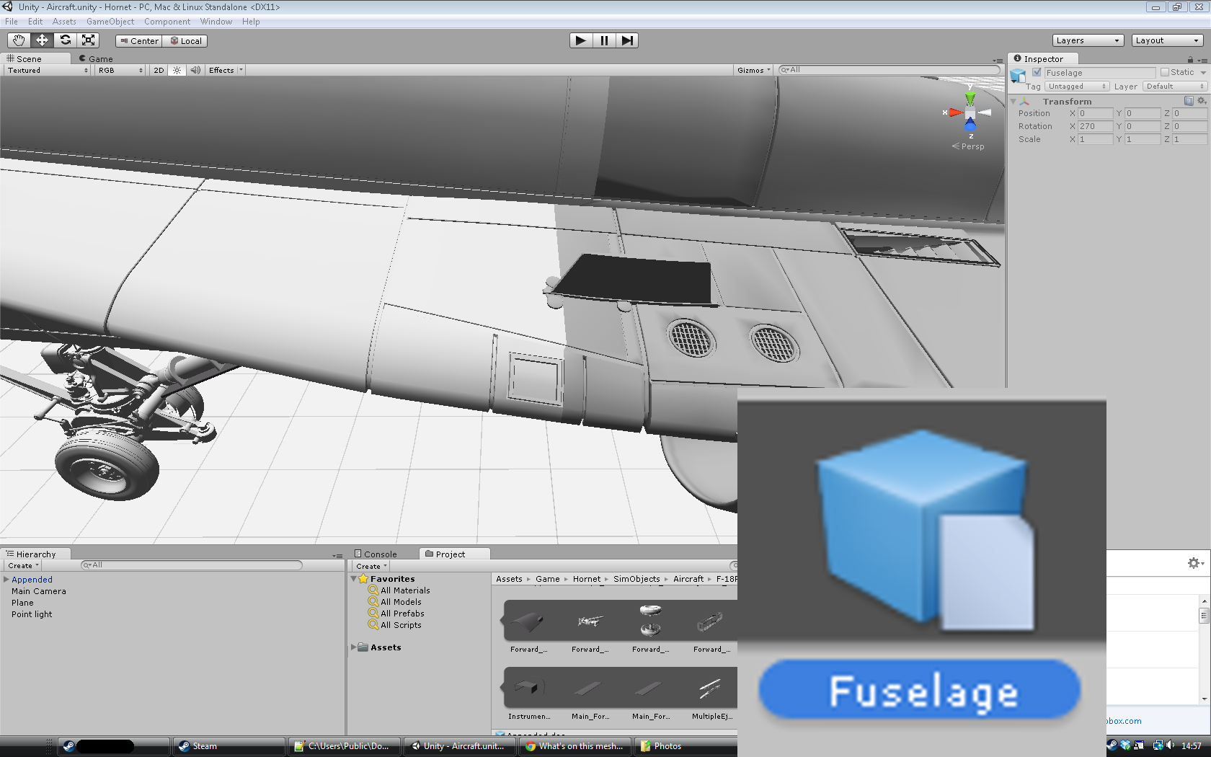Screen dimensions: 1211x757
Task: Select the first Forward_ mesh thumbnail
Action: pos(528,621)
